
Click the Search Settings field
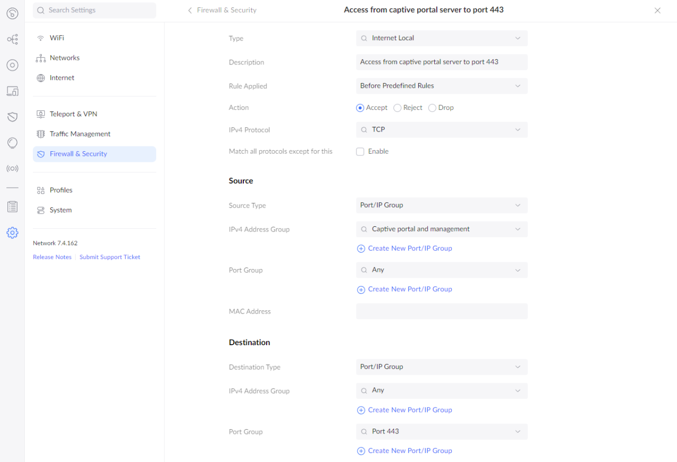point(94,11)
